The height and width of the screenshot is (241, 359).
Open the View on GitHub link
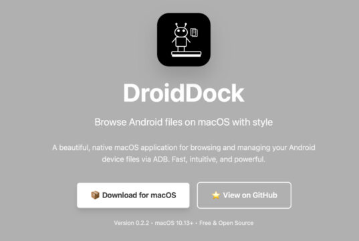click(x=244, y=195)
